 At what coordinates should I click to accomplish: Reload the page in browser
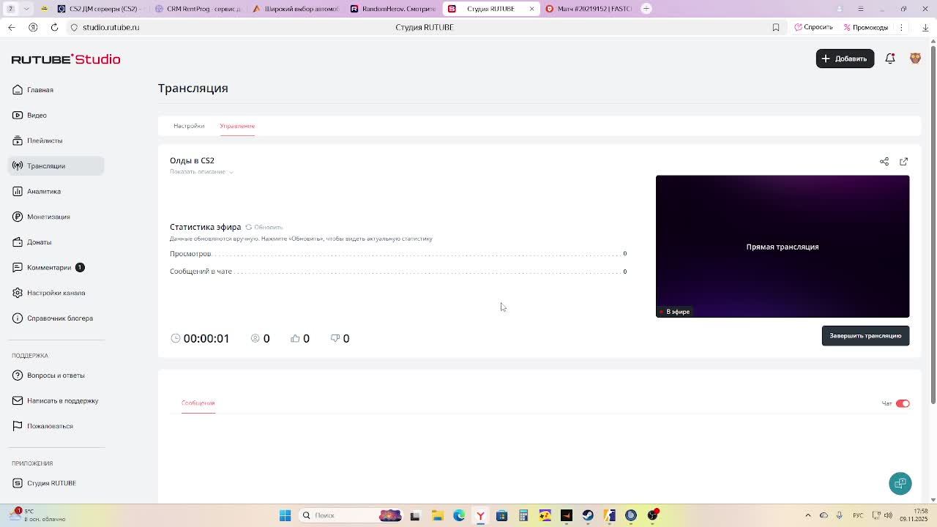(54, 27)
